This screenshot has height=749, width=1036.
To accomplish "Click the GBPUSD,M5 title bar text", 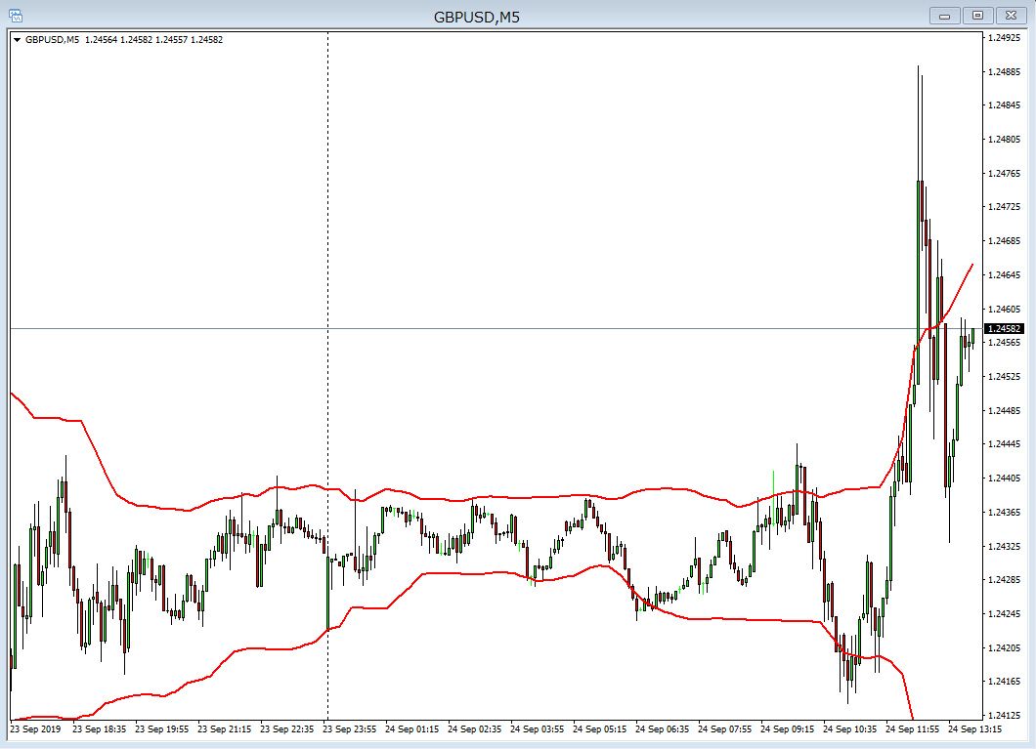I will click(x=476, y=17).
